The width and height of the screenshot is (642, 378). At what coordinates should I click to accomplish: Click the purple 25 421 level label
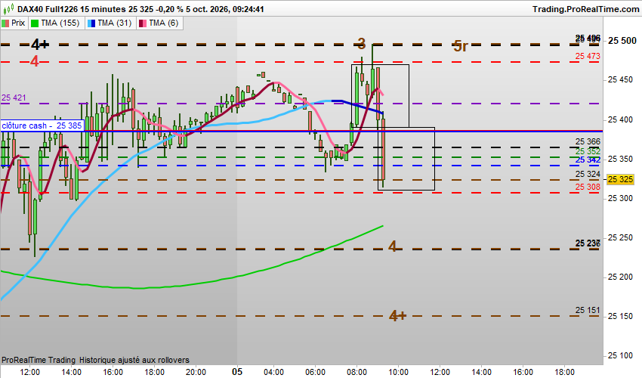coord(14,98)
